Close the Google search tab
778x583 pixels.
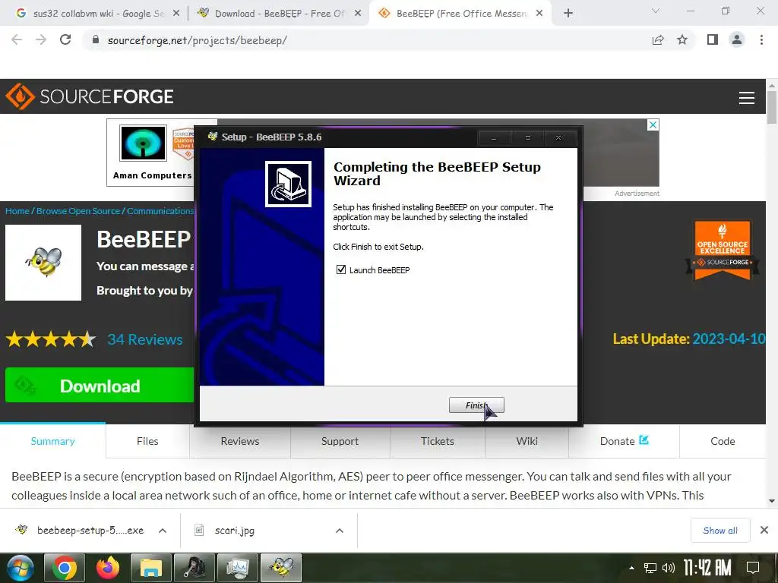(176, 14)
